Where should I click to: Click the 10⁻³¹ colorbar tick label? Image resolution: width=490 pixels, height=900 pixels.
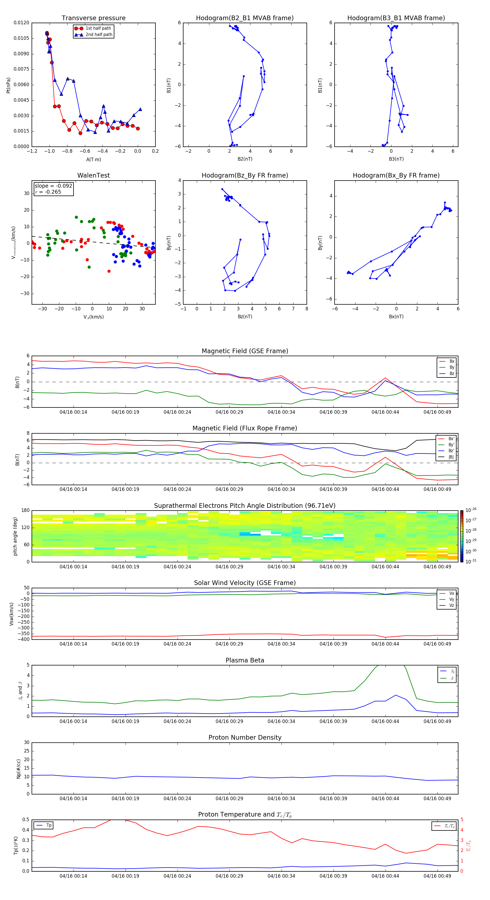click(471, 562)
